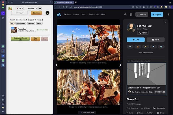Click the blue Like button
Image resolution: width=173 pixels, height=115 pixels.
[136, 40]
